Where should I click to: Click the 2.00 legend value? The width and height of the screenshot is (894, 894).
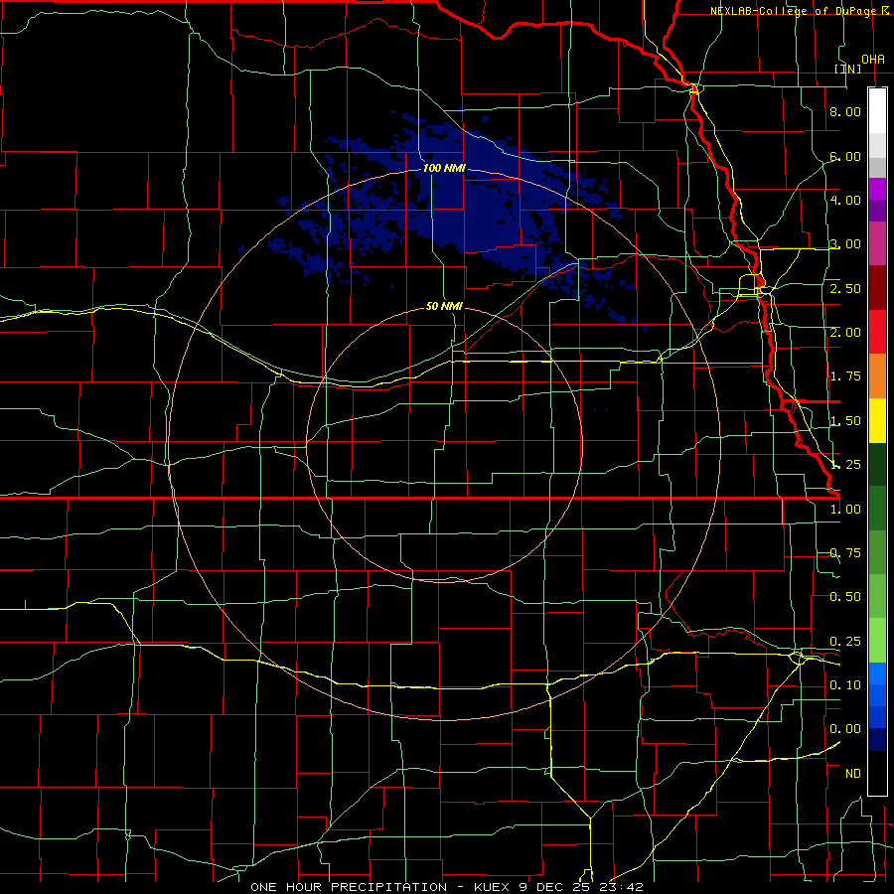[x=845, y=333]
